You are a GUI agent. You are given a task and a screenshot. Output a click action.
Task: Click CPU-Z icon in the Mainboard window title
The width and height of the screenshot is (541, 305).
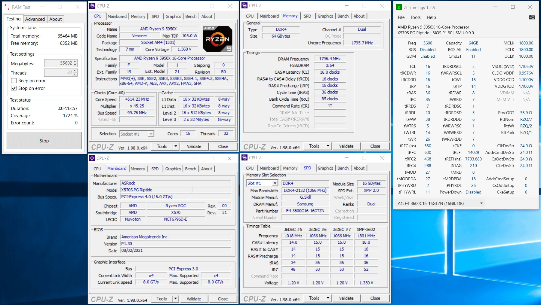pyautogui.click(x=92, y=158)
